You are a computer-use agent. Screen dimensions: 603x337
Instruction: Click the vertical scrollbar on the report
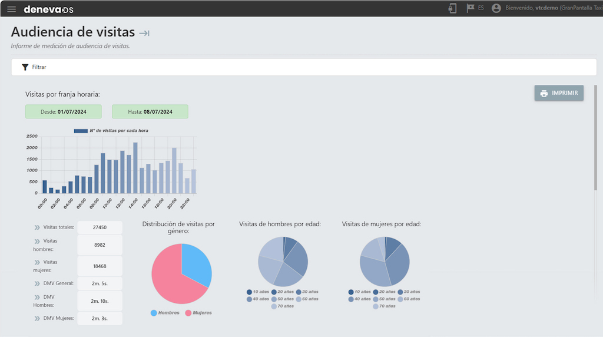pyautogui.click(x=595, y=138)
